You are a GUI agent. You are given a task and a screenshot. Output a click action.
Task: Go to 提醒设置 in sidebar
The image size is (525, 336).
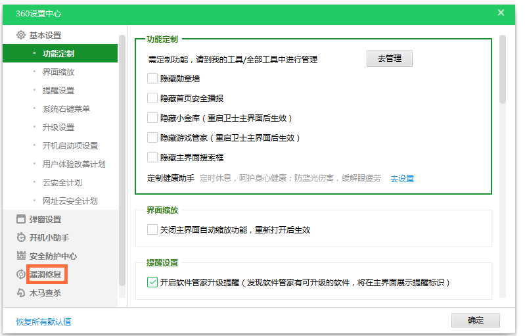pyautogui.click(x=58, y=91)
